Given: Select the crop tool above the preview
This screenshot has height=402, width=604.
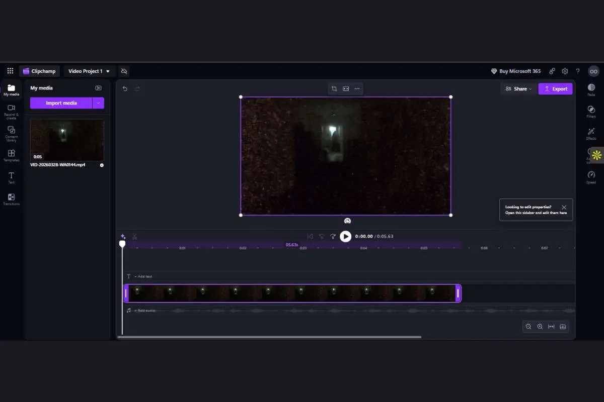Looking at the screenshot, I should click(x=334, y=88).
